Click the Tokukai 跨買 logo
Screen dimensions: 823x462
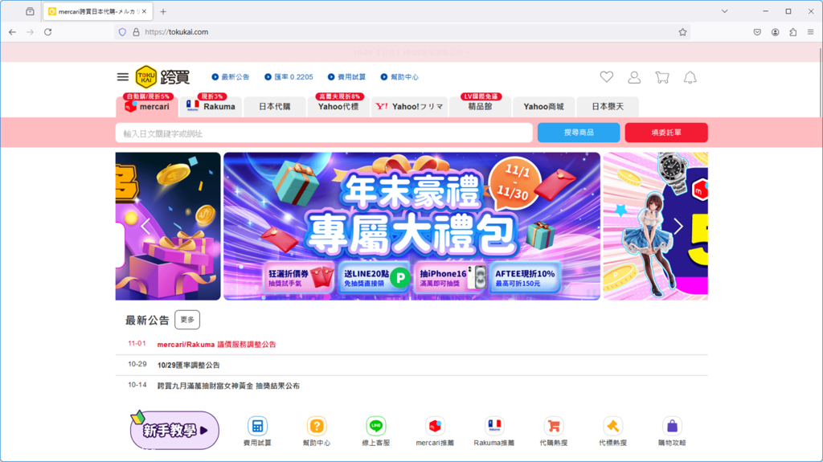click(x=162, y=76)
